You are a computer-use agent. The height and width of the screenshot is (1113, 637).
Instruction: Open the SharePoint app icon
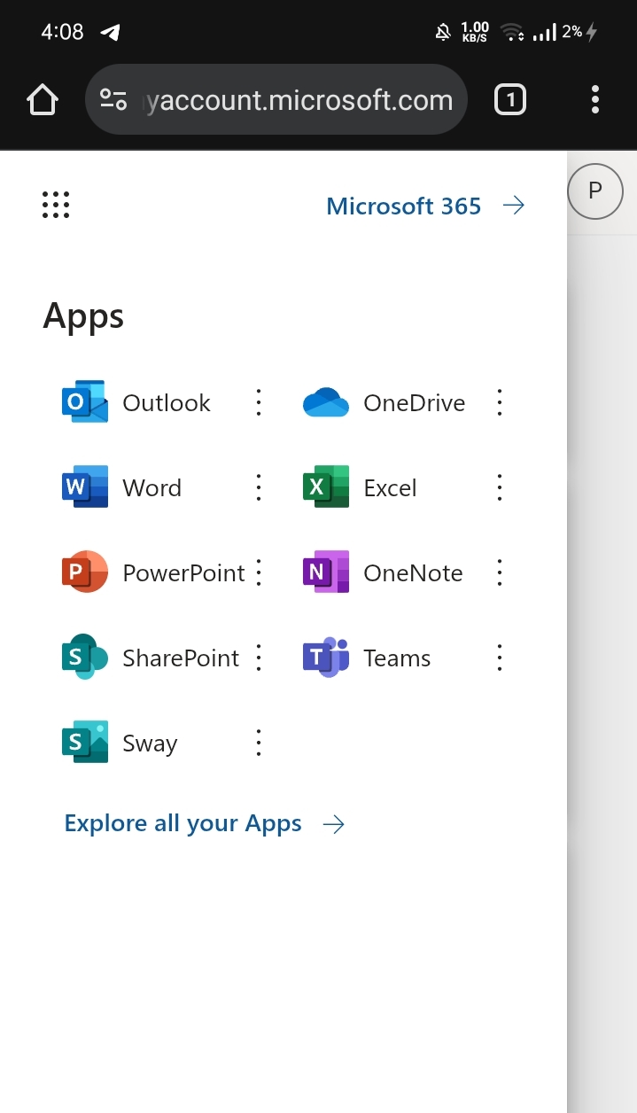click(84, 658)
